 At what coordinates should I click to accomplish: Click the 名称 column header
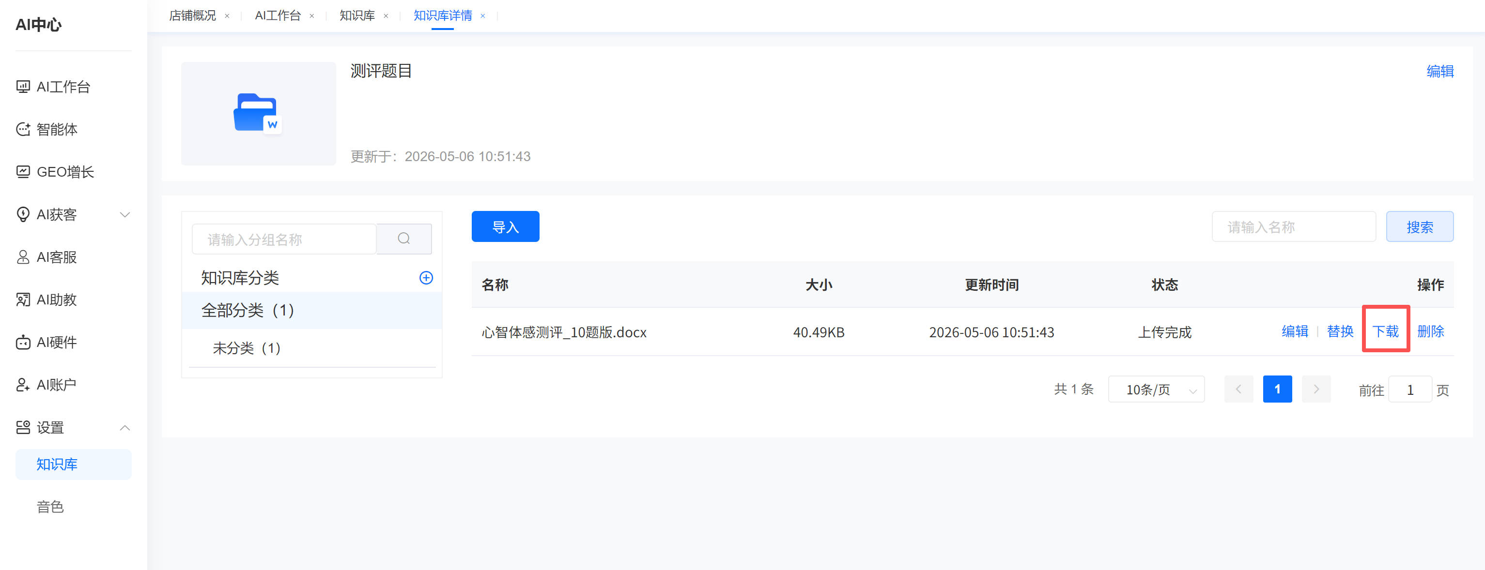point(495,285)
